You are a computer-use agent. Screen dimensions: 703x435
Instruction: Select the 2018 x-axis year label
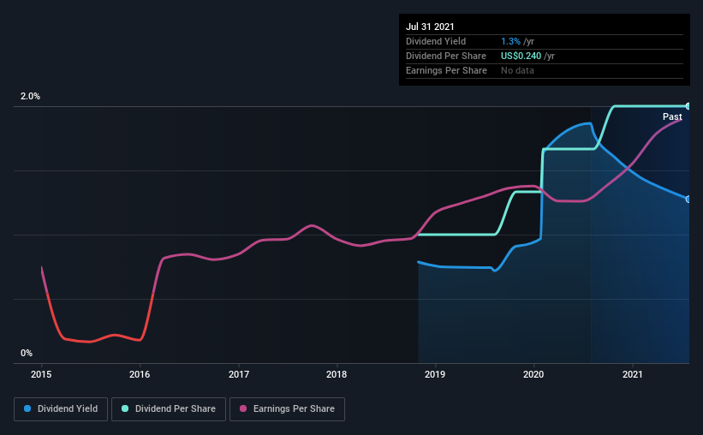[337, 374]
